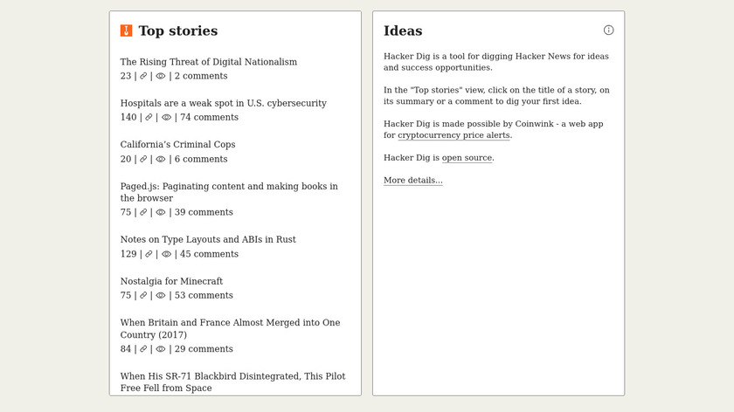Expand 74 comments on Hospitals story
The height and width of the screenshot is (412, 734).
click(x=209, y=117)
